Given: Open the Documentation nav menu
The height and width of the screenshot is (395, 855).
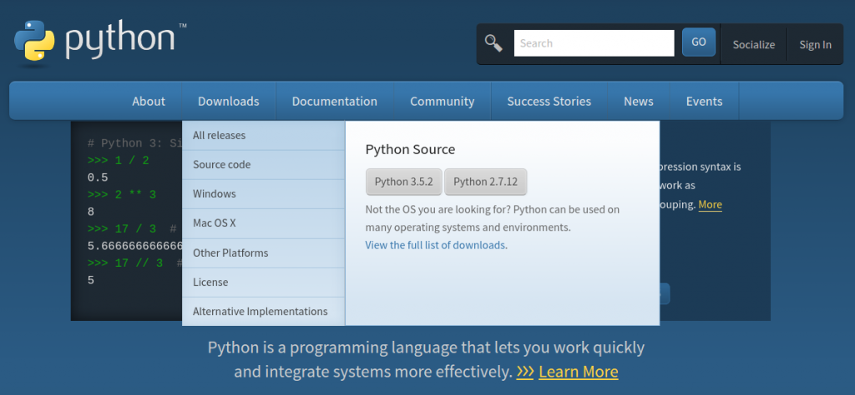Looking at the screenshot, I should tap(334, 101).
